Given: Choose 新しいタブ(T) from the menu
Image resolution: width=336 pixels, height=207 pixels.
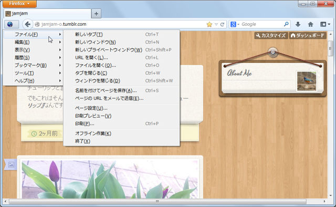Looking at the screenshot, I should 121,34.
